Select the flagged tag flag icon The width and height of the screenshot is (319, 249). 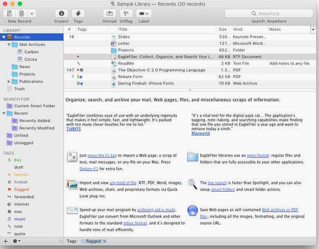click(9, 189)
